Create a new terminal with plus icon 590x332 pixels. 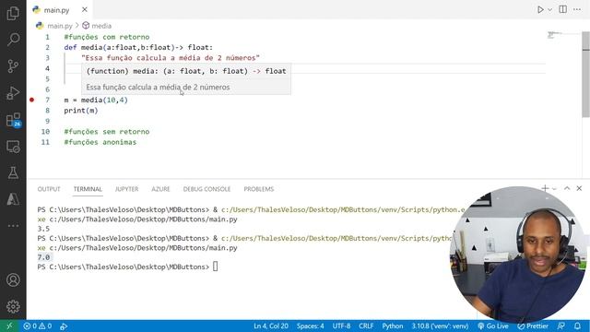point(545,188)
